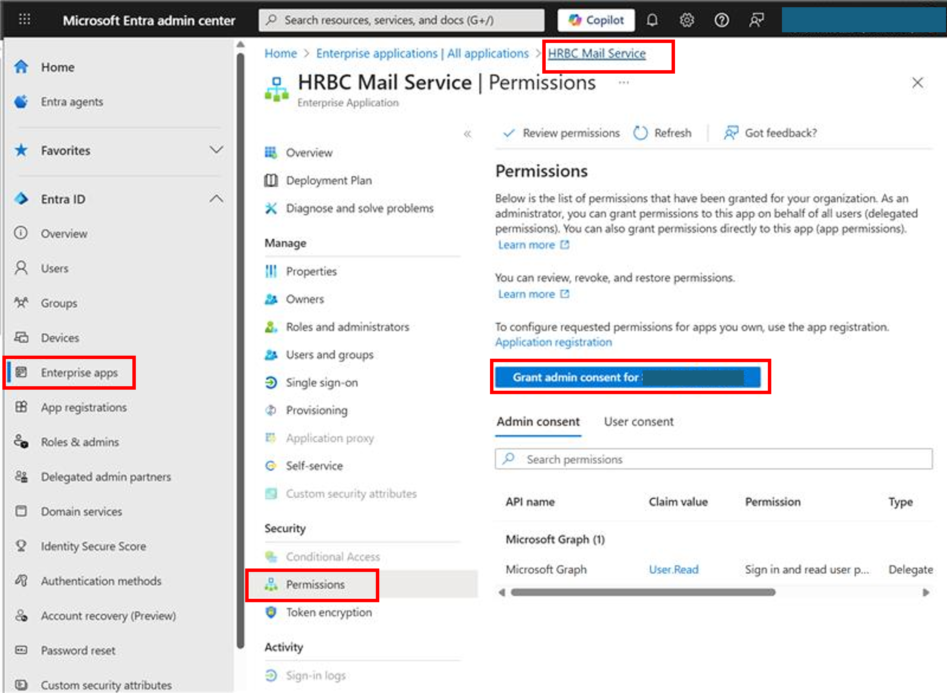947x693 pixels.
Task: Click the help question mark icon
Action: (721, 20)
